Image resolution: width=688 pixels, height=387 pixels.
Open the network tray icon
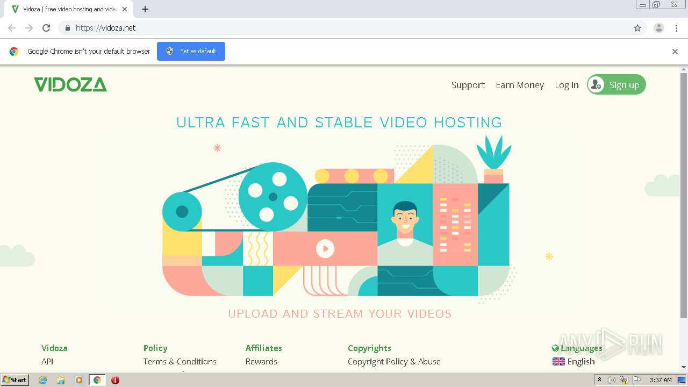[624, 380]
